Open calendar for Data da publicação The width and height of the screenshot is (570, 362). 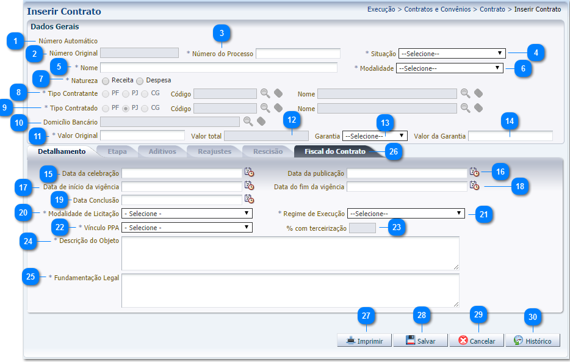click(474, 173)
